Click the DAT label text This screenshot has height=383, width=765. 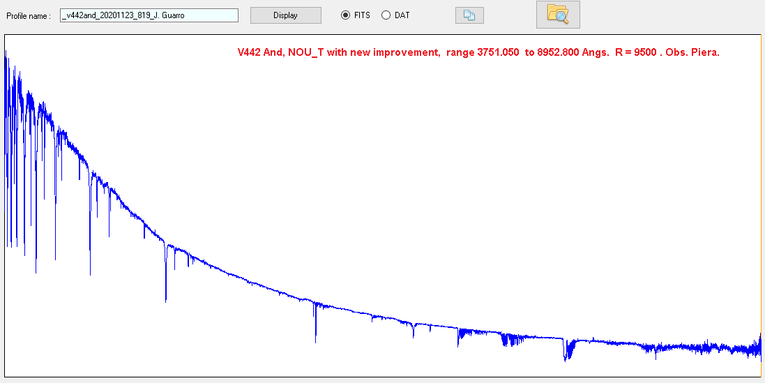(402, 15)
